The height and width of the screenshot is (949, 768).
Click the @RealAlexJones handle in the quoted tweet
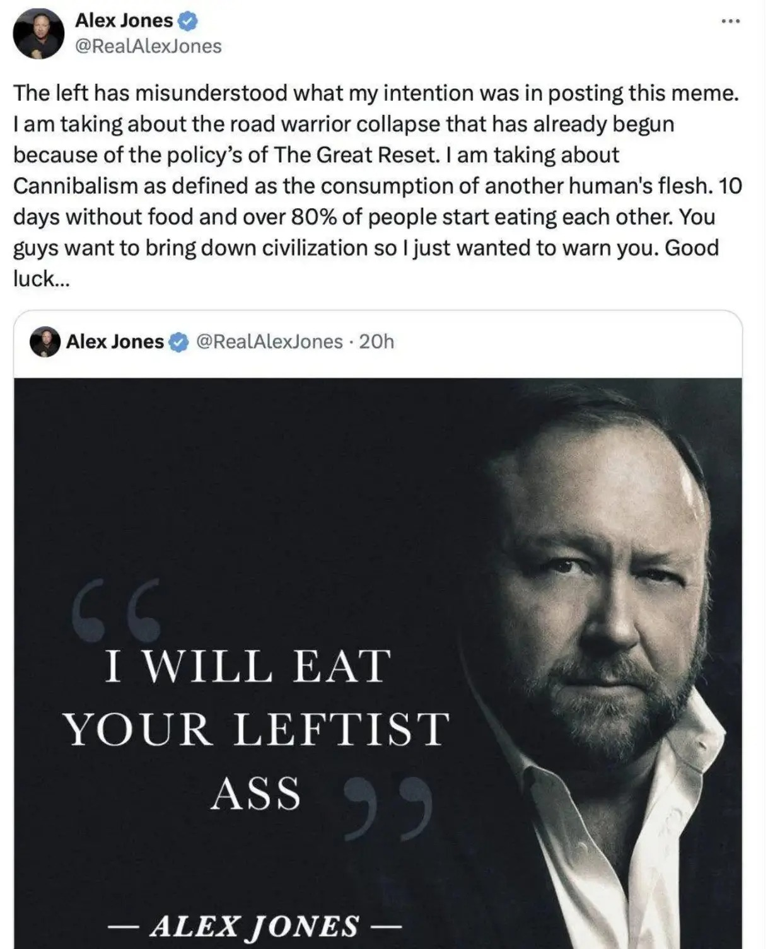click(x=270, y=342)
